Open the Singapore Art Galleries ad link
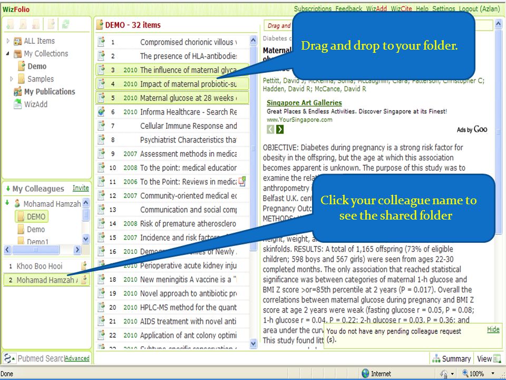 [304, 103]
